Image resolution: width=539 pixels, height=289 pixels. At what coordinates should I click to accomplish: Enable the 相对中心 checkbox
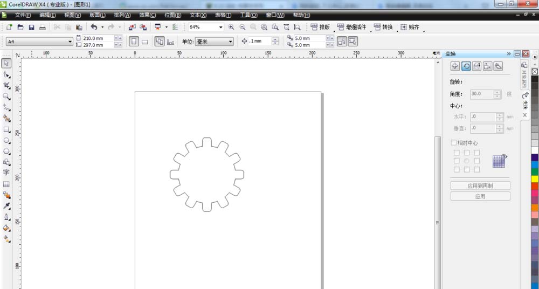(x=454, y=143)
